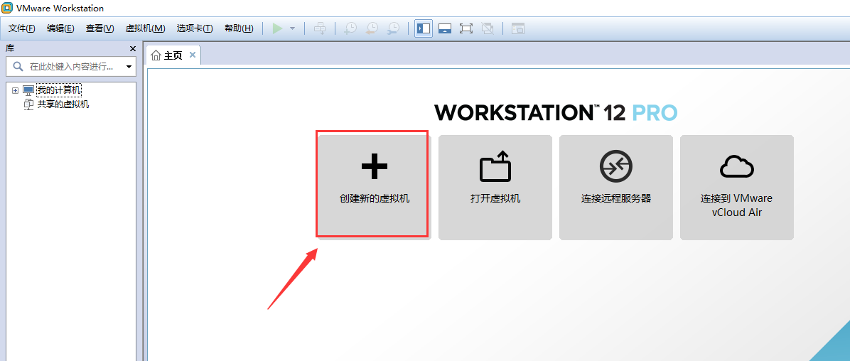This screenshot has width=850, height=361.
Task: Close the 主页 tab
Action: point(193,55)
